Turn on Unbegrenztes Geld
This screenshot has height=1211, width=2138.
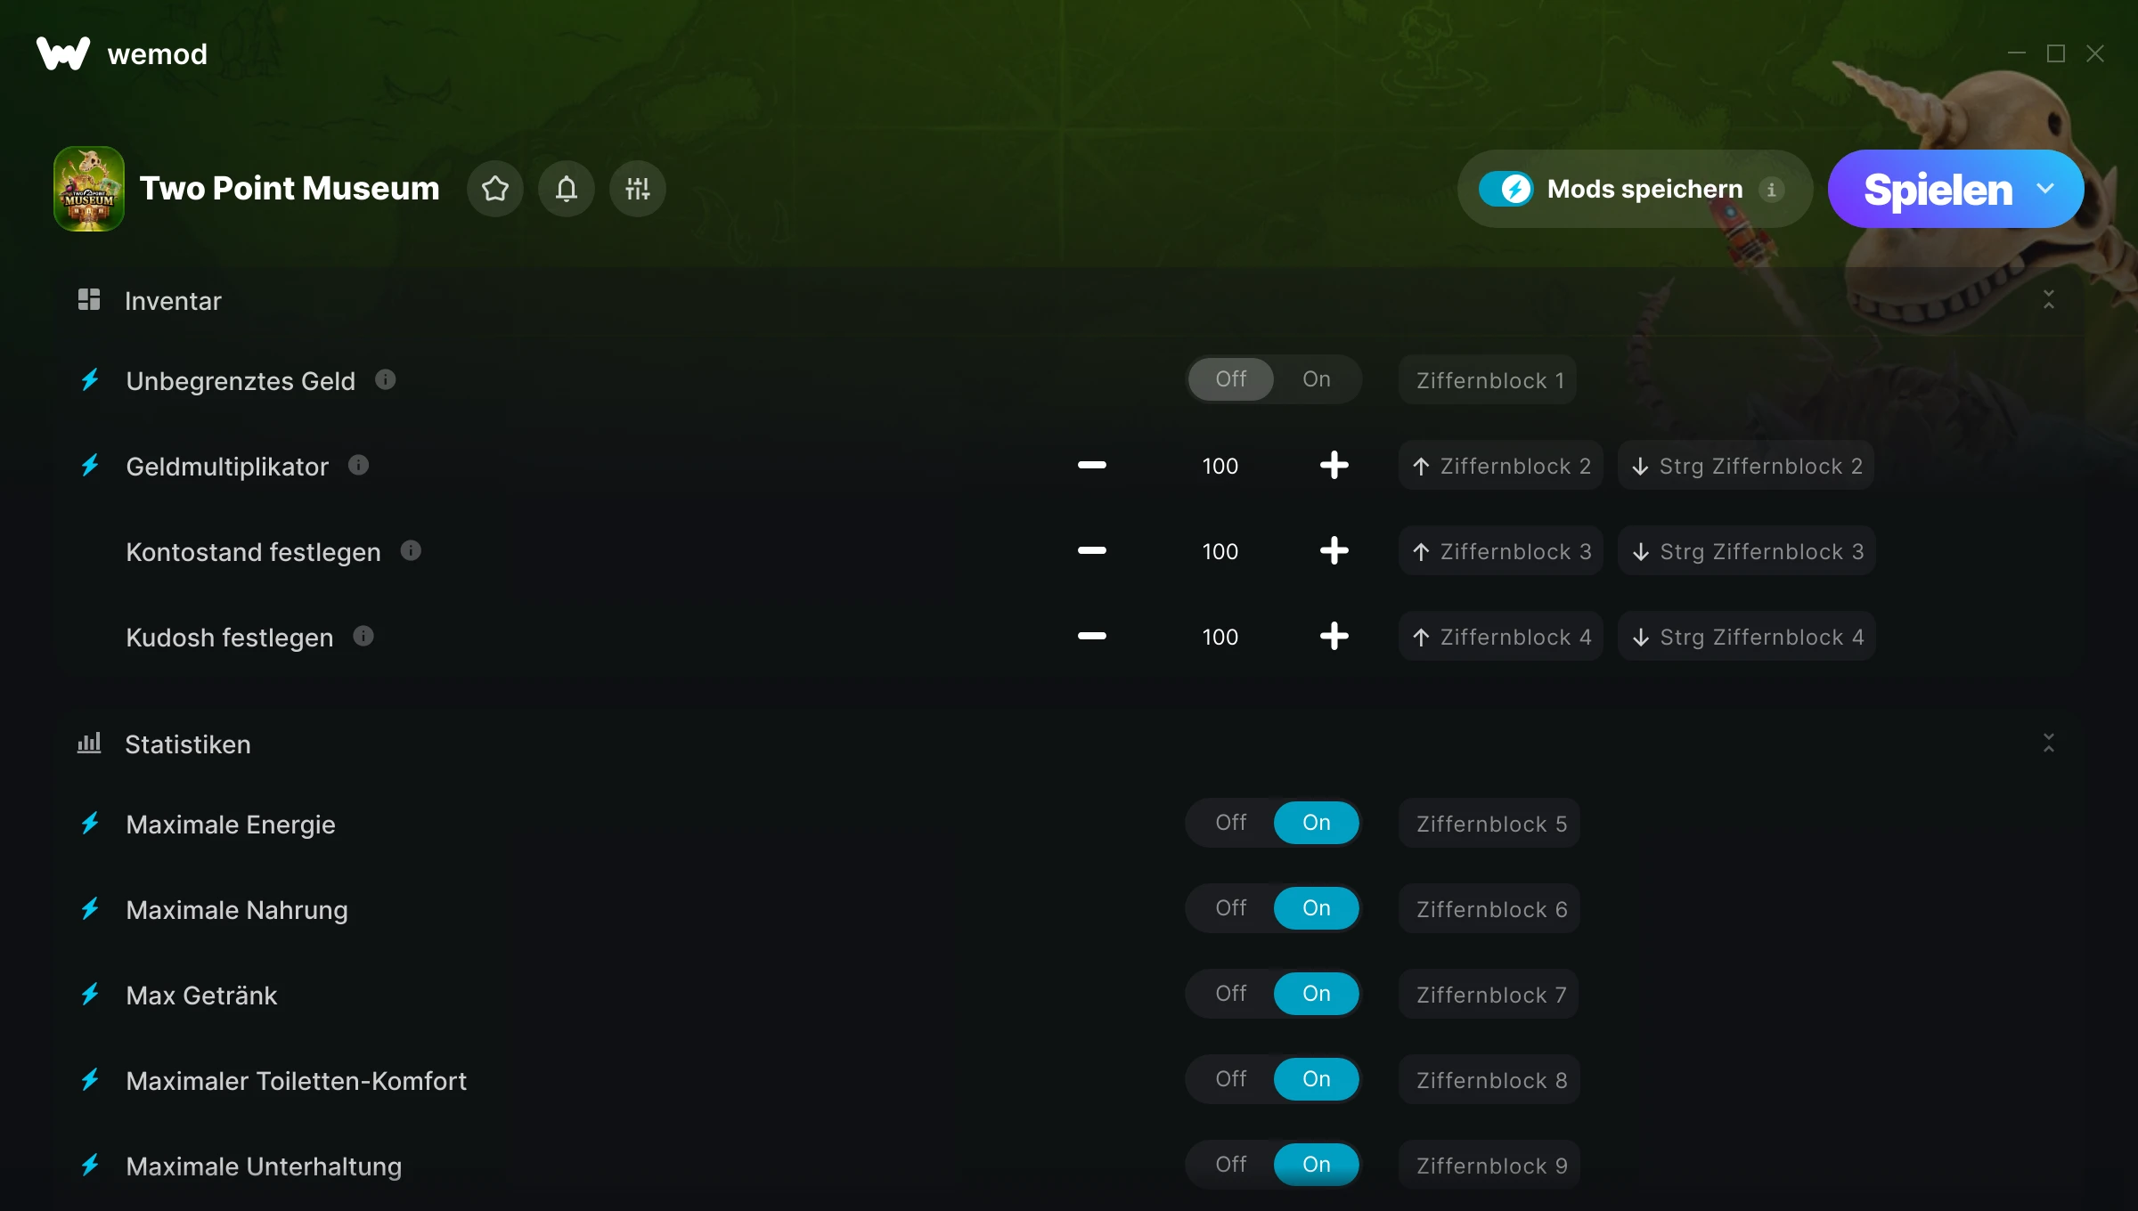point(1316,379)
